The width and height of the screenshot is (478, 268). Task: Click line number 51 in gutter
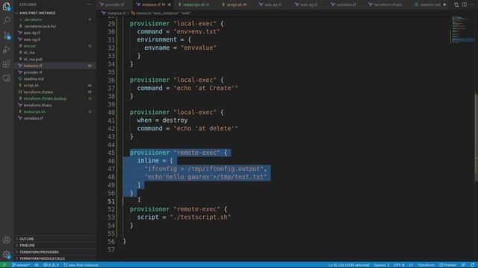[x=111, y=201]
